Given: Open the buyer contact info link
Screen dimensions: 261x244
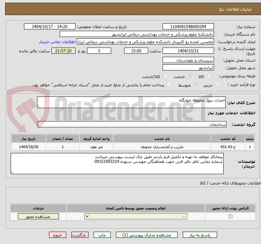Looking at the screenshot, I should point(57,42).
